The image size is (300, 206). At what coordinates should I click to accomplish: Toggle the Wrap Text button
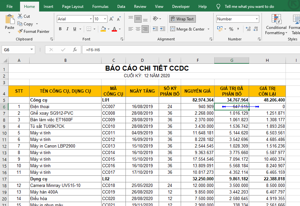182,19
